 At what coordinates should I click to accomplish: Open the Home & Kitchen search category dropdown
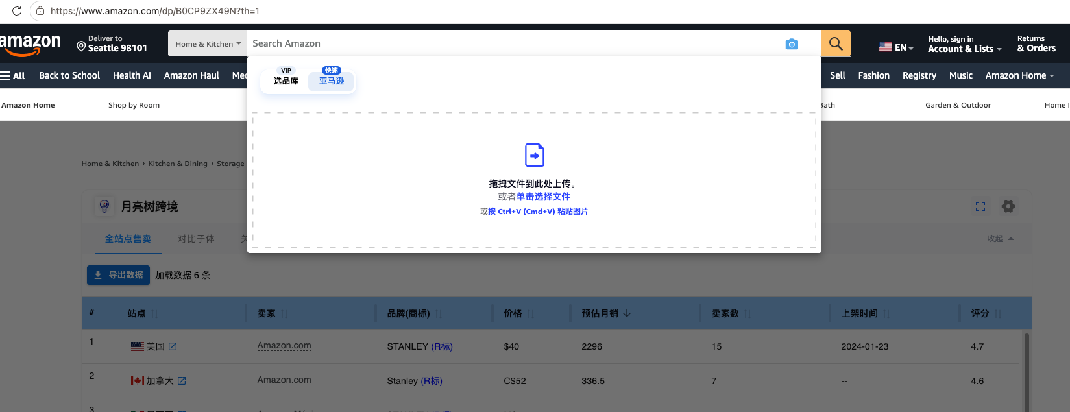coord(208,43)
